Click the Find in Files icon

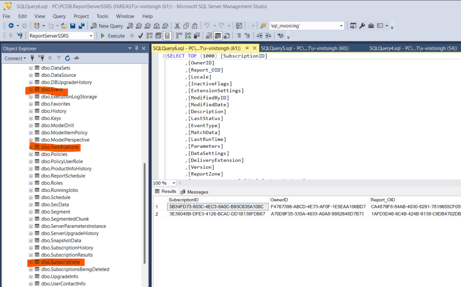click(263, 26)
